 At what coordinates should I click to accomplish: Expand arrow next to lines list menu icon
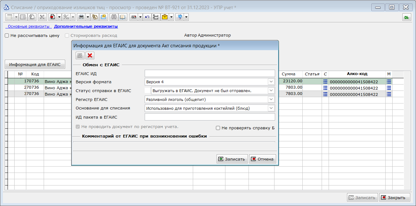coord(16,17)
